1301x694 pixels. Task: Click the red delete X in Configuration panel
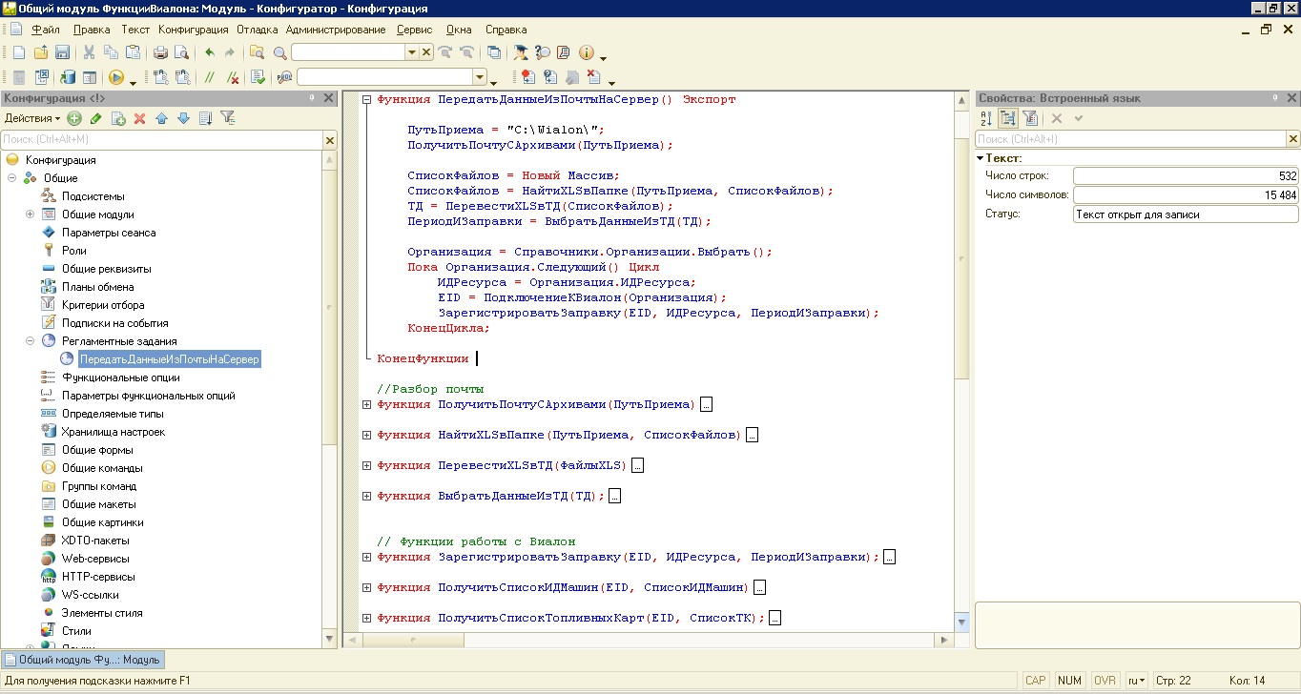[x=139, y=118]
